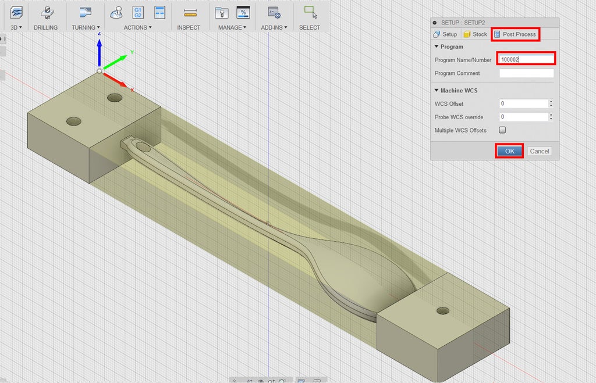Image resolution: width=596 pixels, height=383 pixels.
Task: Collapse the Machine WCS section
Action: tap(437, 90)
